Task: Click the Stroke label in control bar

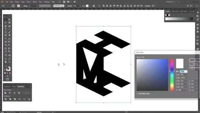Action: tap(25, 6)
